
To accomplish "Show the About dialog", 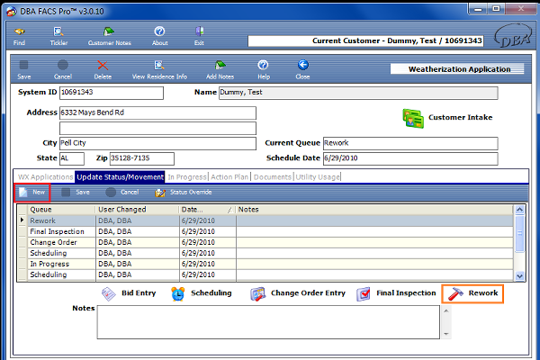I will (x=159, y=37).
